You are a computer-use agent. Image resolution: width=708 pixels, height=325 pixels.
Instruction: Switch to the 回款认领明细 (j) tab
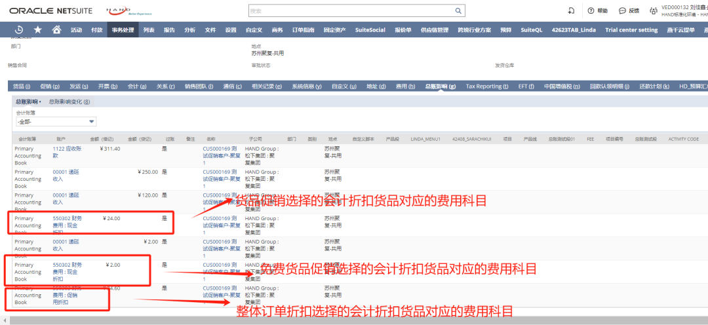[x=610, y=86]
